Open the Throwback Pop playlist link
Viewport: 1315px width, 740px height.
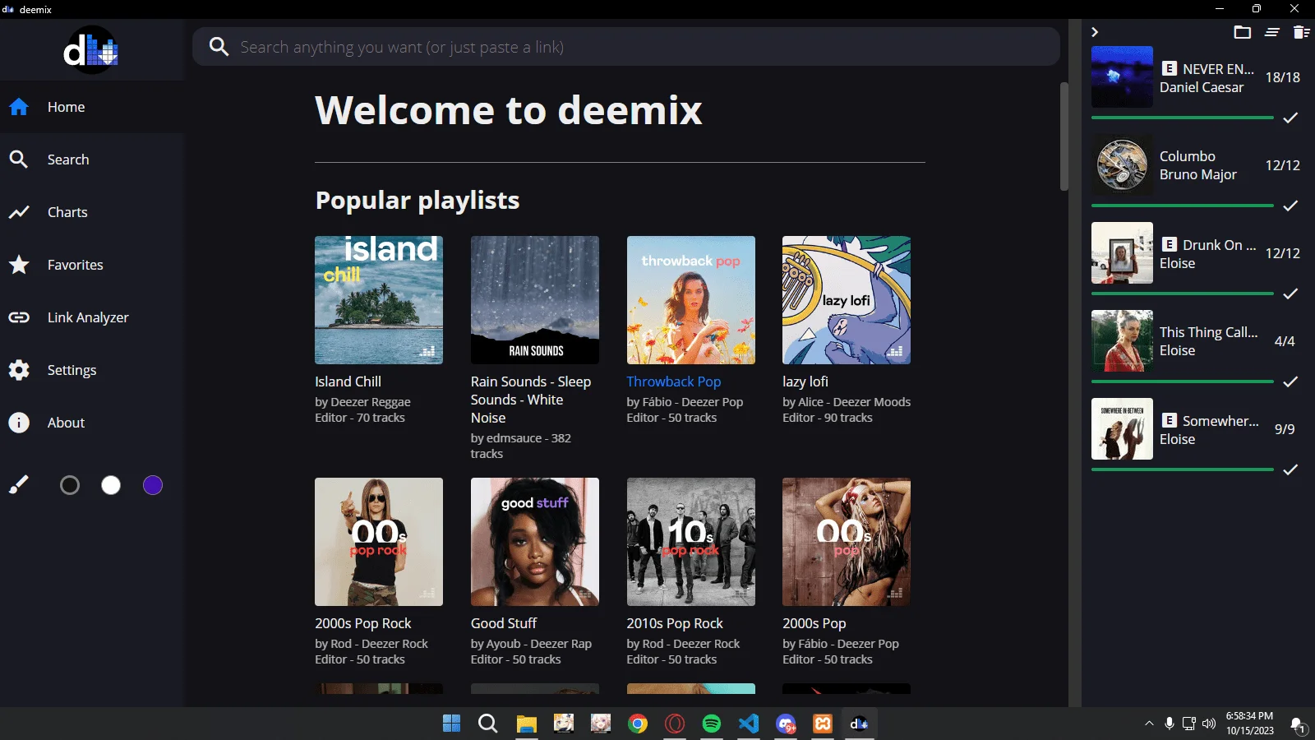click(x=674, y=382)
